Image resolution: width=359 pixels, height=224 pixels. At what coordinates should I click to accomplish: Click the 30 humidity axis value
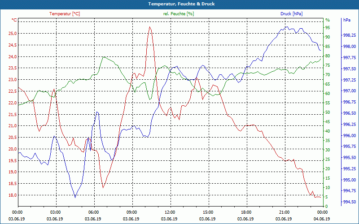coord(328,150)
